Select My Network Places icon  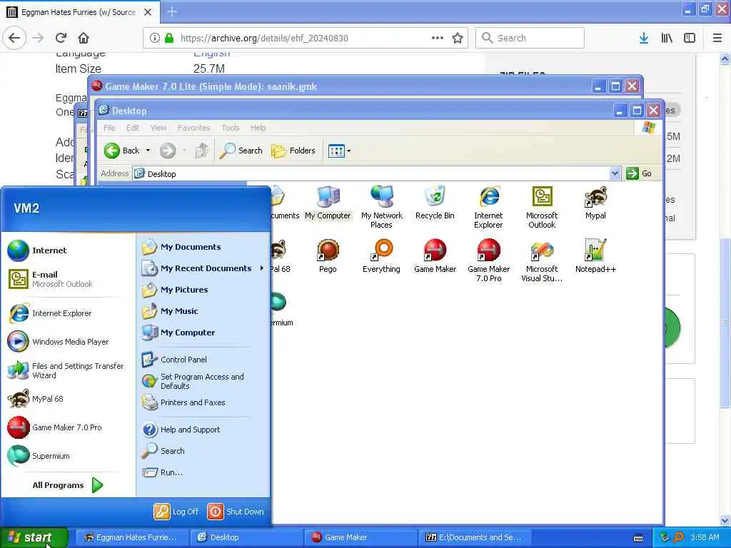tap(381, 207)
